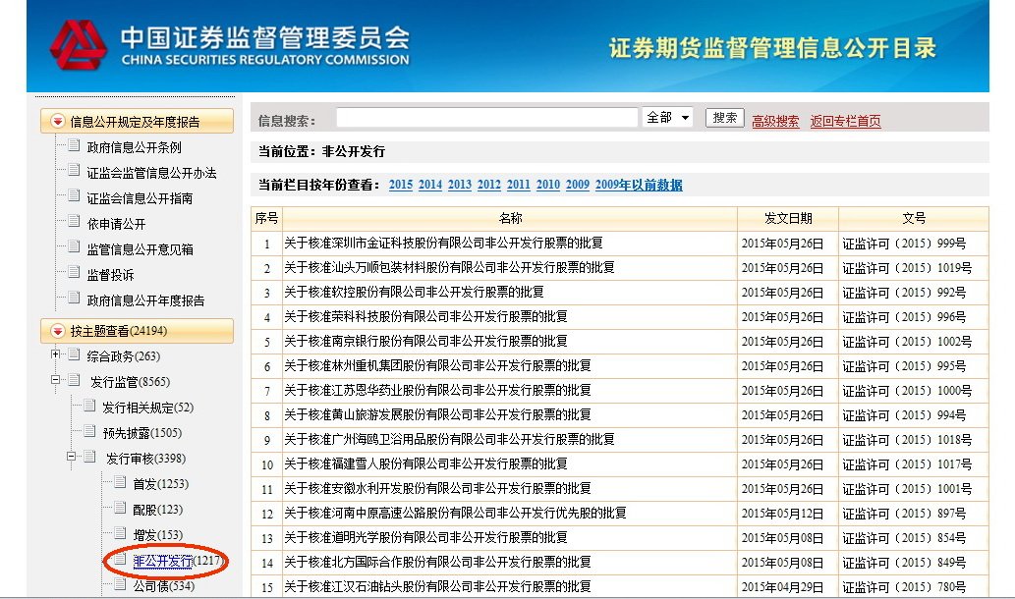Screen dimensions: 1015x599
Task: Open 北方国际合作 approval document
Action: [x=437, y=563]
